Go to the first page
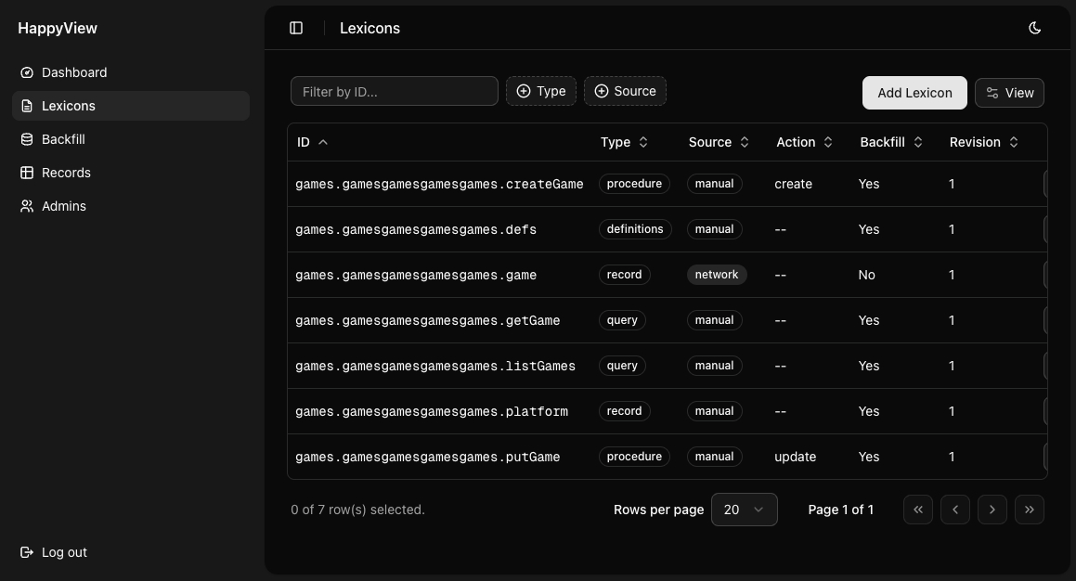The width and height of the screenshot is (1076, 581). click(x=917, y=510)
